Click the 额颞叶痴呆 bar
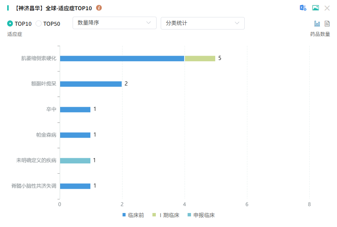Screen dimensions: 337x227 pyautogui.click(x=91, y=84)
